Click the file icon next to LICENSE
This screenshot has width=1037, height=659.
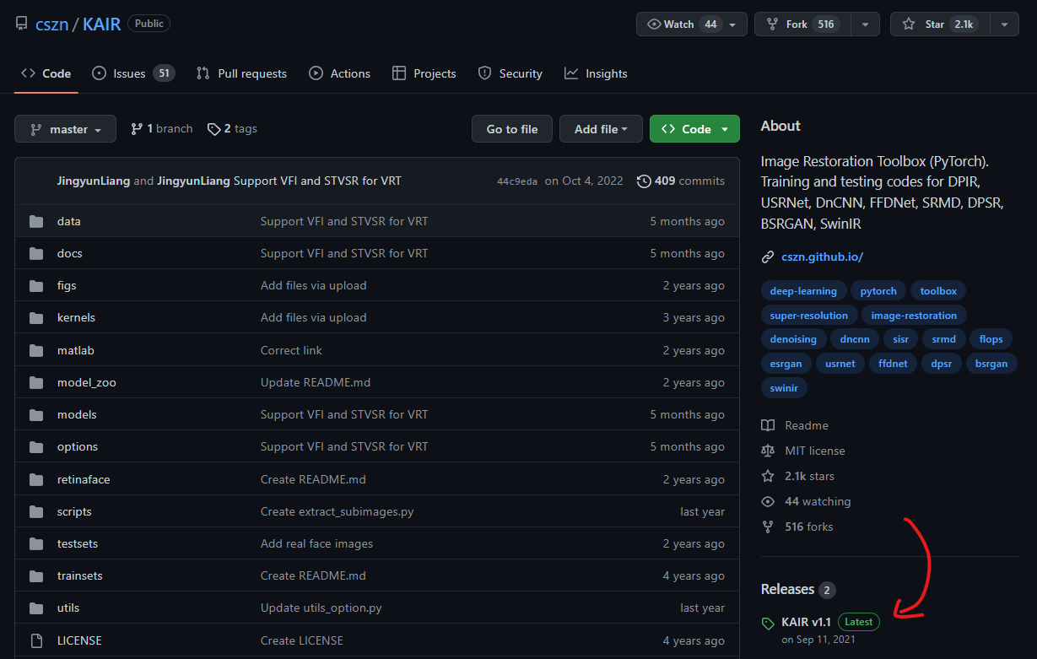coord(35,640)
